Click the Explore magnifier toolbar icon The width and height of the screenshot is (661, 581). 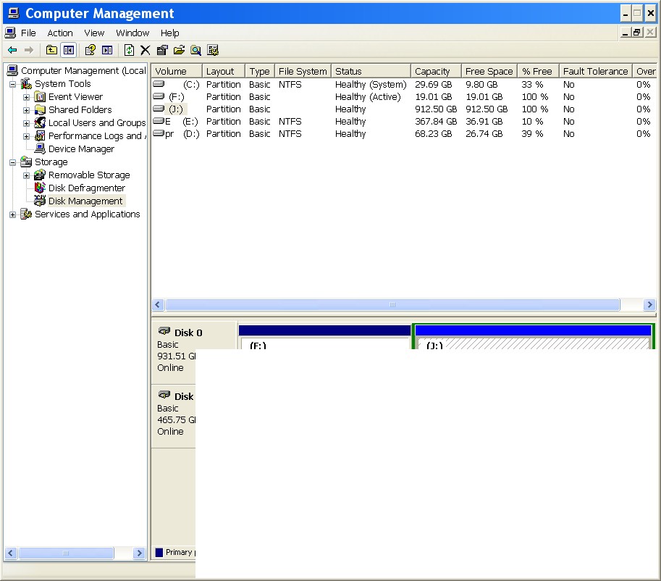click(x=196, y=50)
